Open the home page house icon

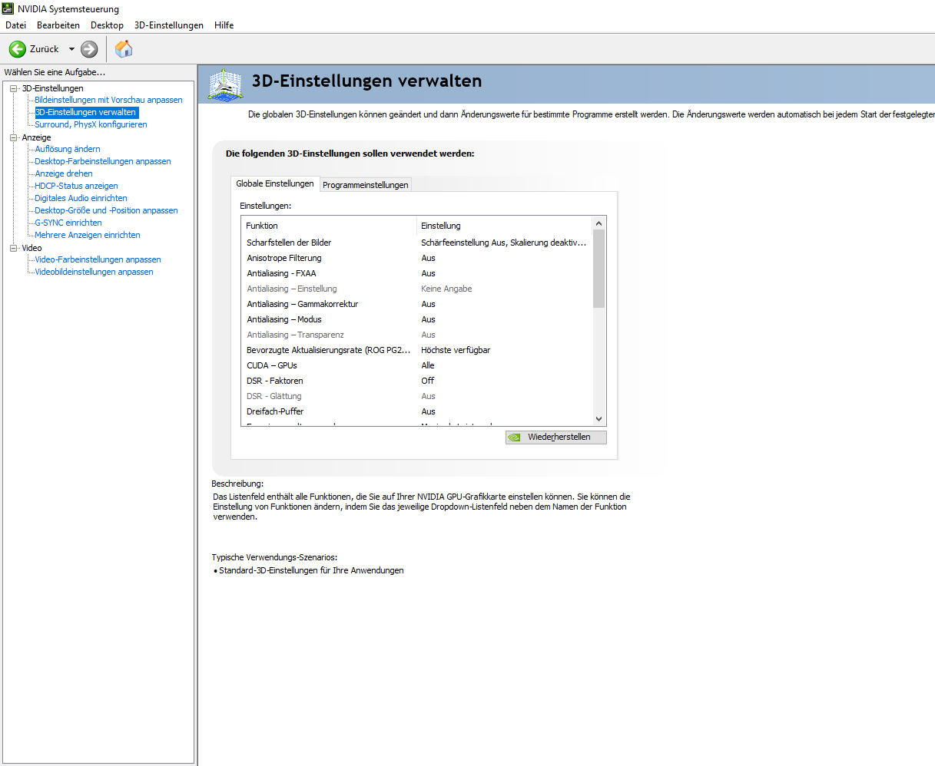[x=124, y=49]
